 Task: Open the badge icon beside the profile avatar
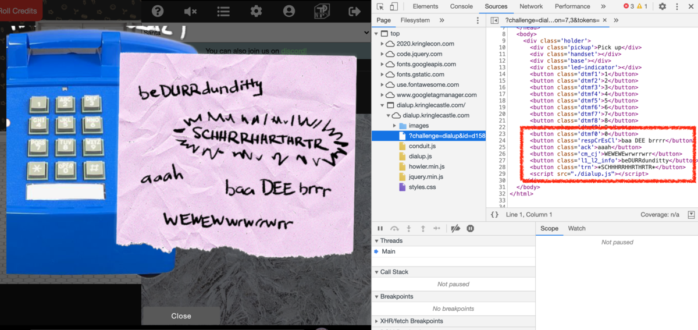[x=322, y=11]
